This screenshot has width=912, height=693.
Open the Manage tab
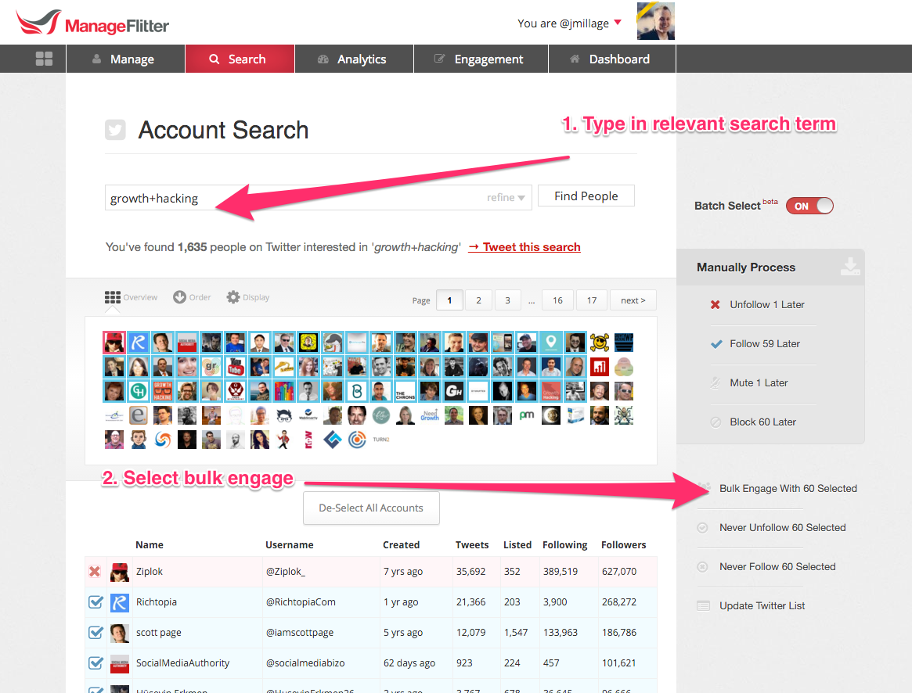(x=125, y=59)
